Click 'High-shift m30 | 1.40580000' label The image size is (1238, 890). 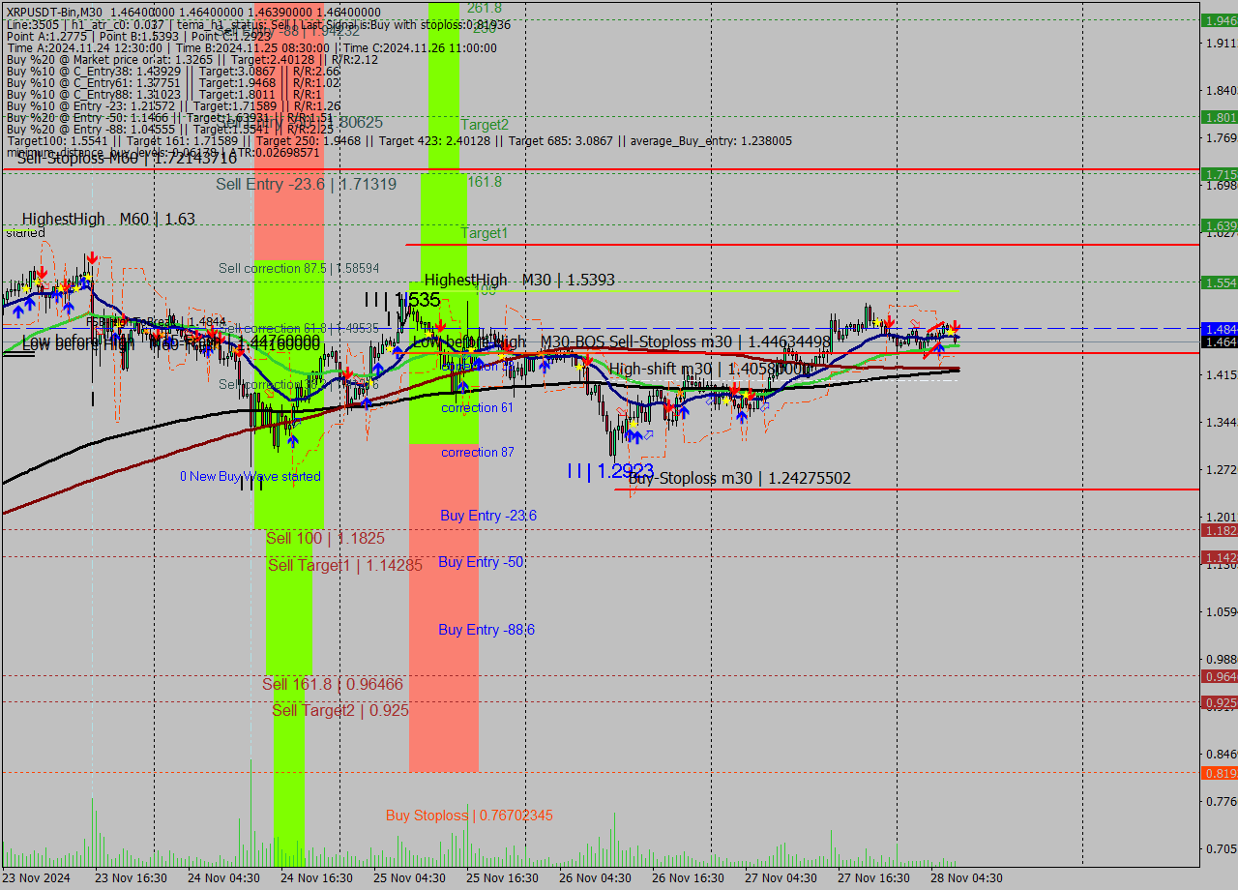(x=709, y=369)
